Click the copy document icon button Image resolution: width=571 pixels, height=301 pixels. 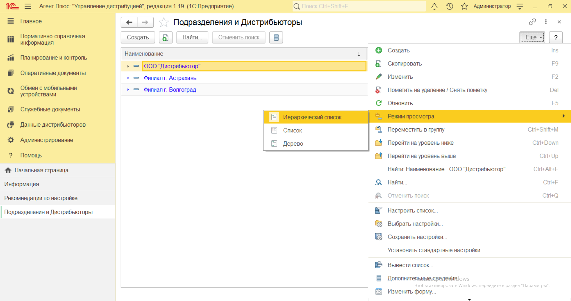[166, 37]
